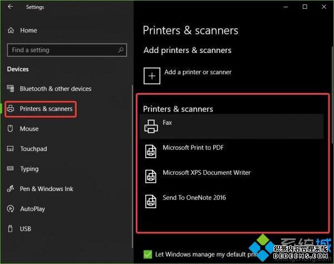Click the Printers & scanners sidebar printer icon
This screenshot has width=334, height=264.
point(11,109)
